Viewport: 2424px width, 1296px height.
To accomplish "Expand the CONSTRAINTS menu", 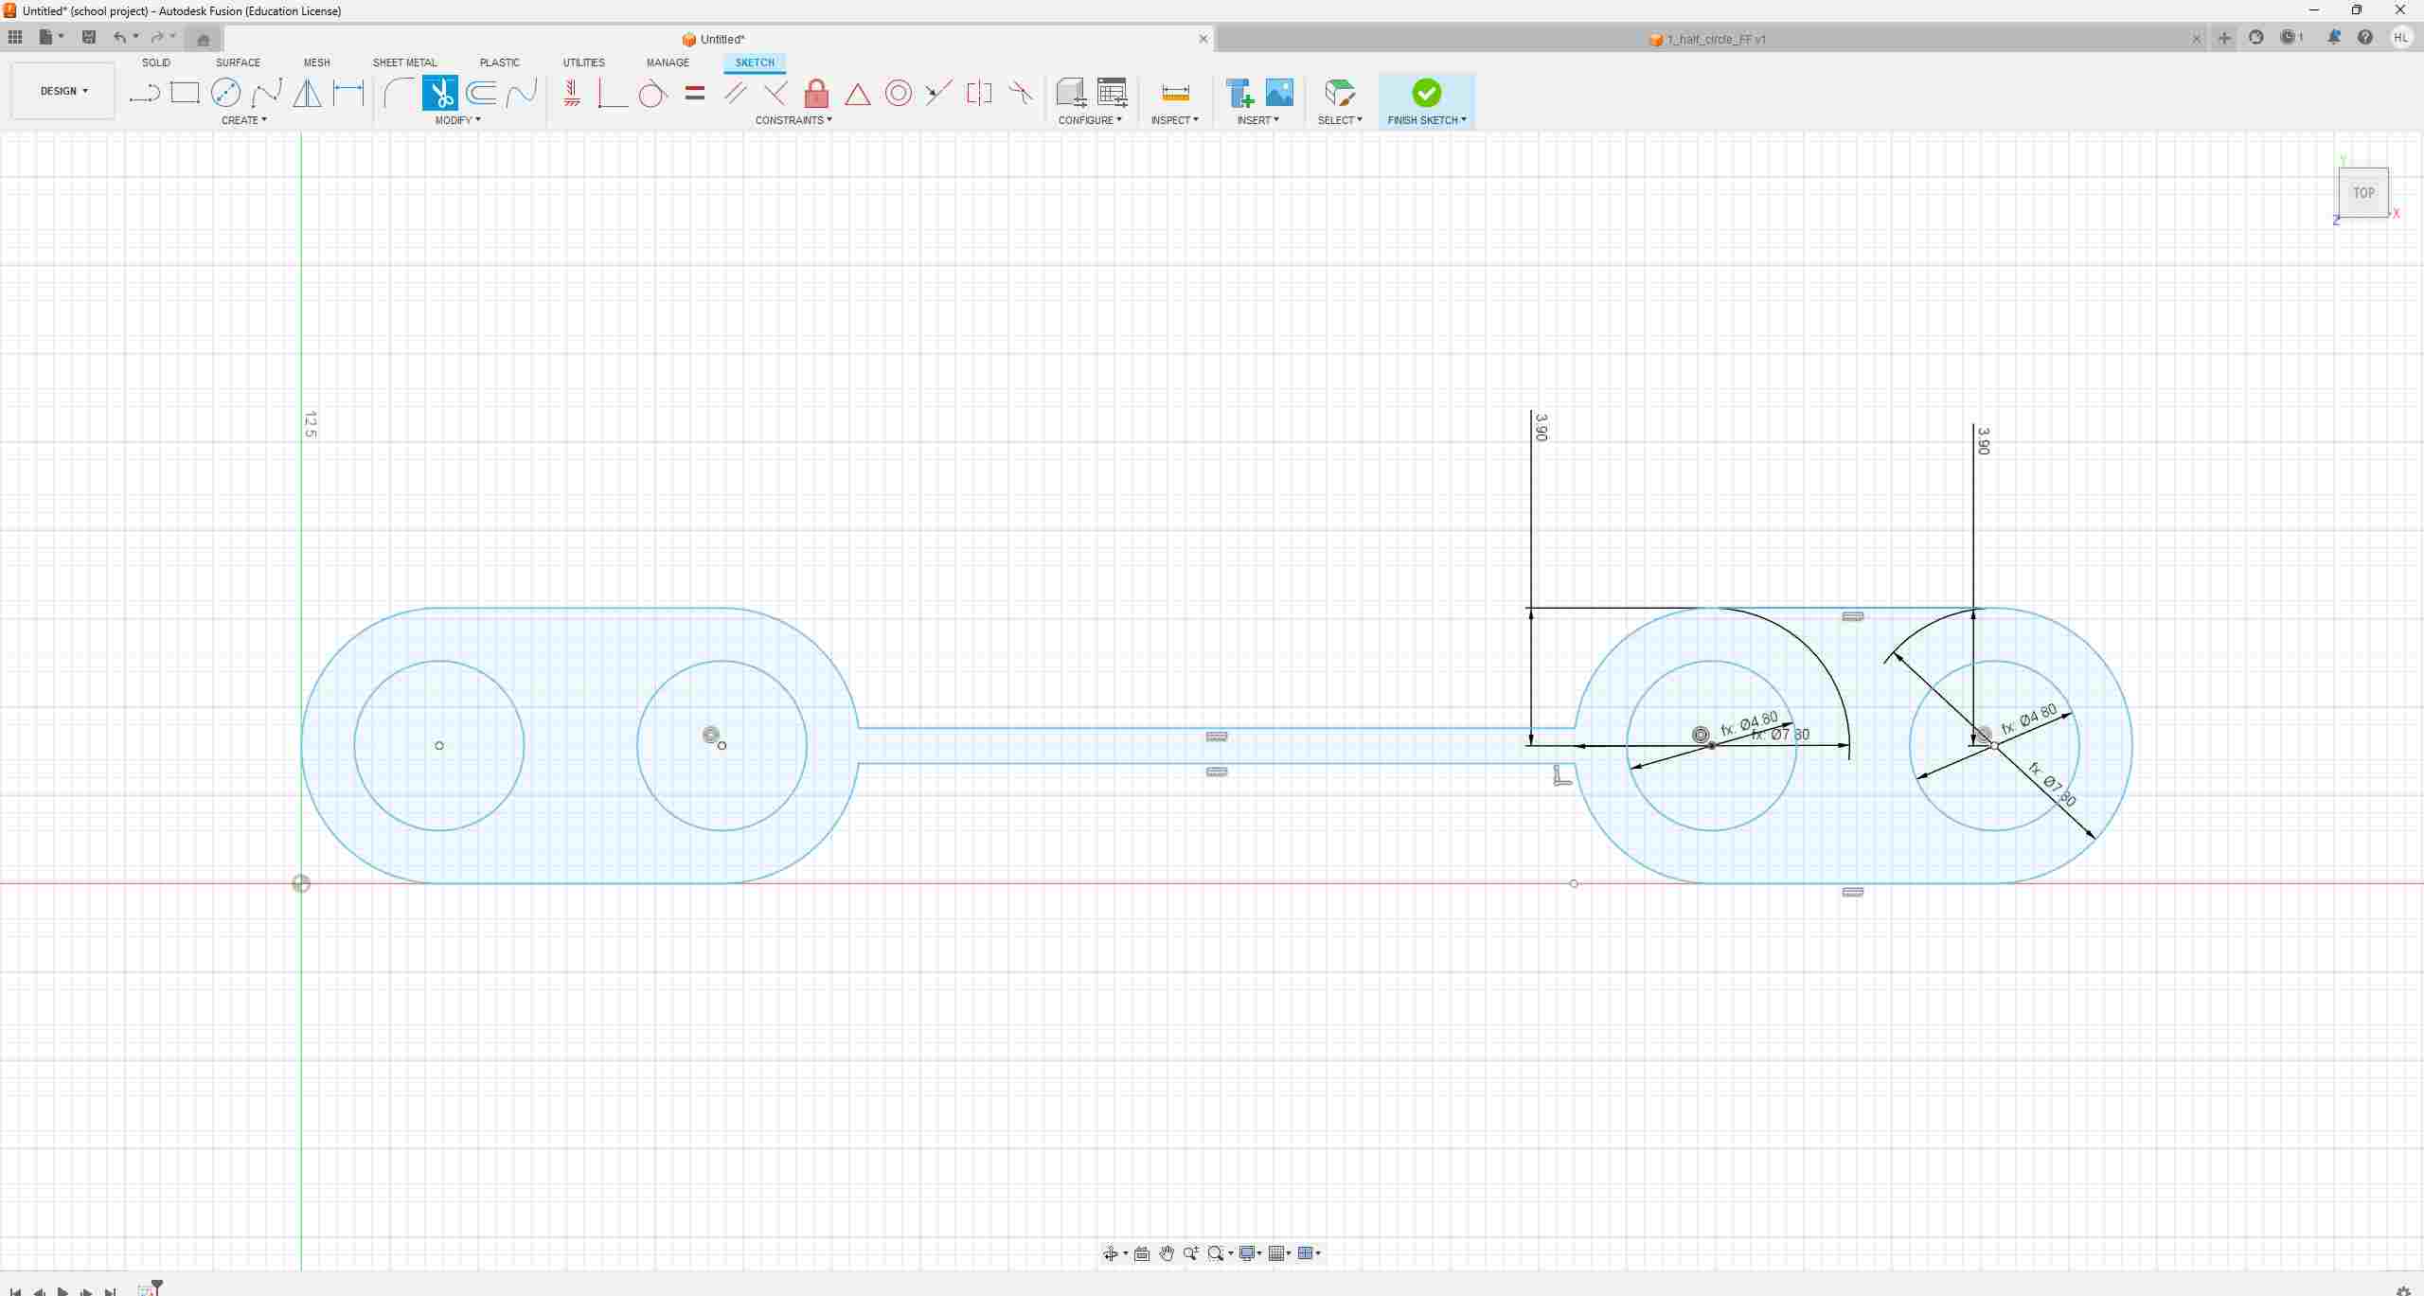I will pos(793,120).
